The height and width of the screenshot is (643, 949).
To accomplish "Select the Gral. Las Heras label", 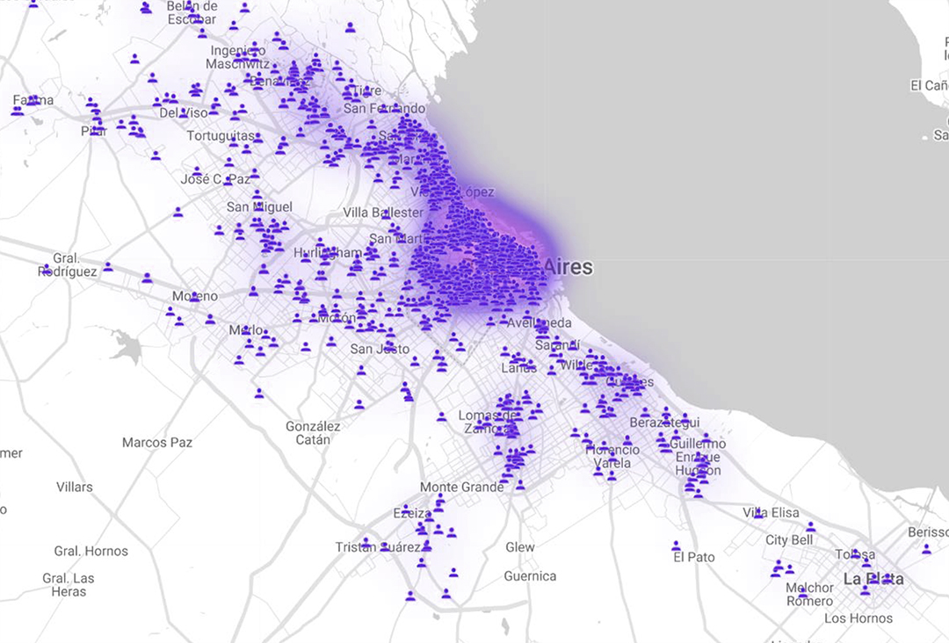I will [x=69, y=585].
